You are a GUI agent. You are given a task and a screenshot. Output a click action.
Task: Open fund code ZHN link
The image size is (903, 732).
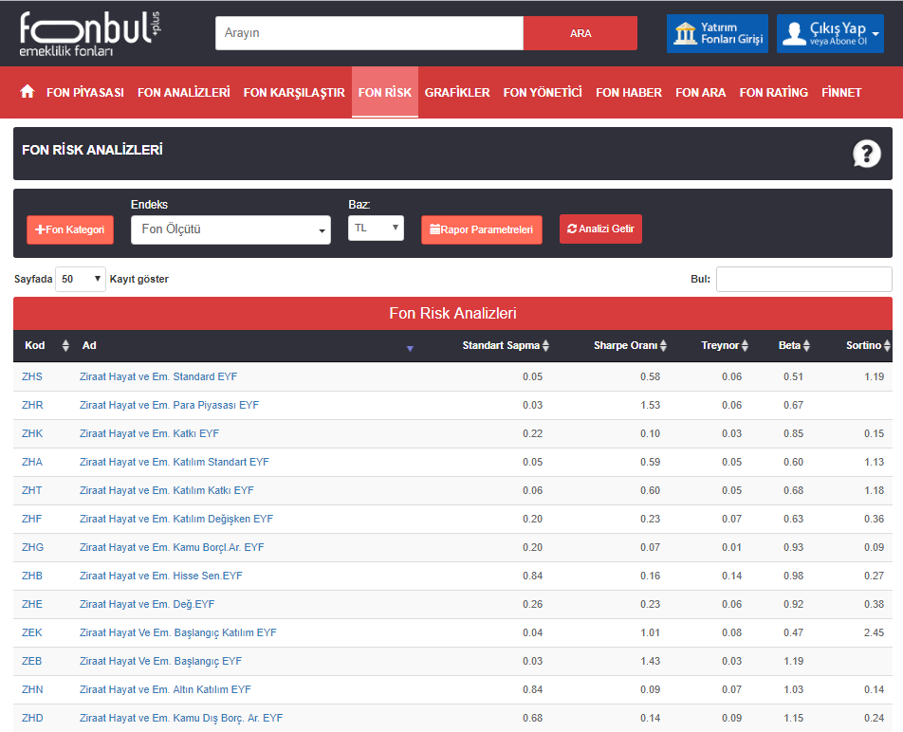pos(32,689)
